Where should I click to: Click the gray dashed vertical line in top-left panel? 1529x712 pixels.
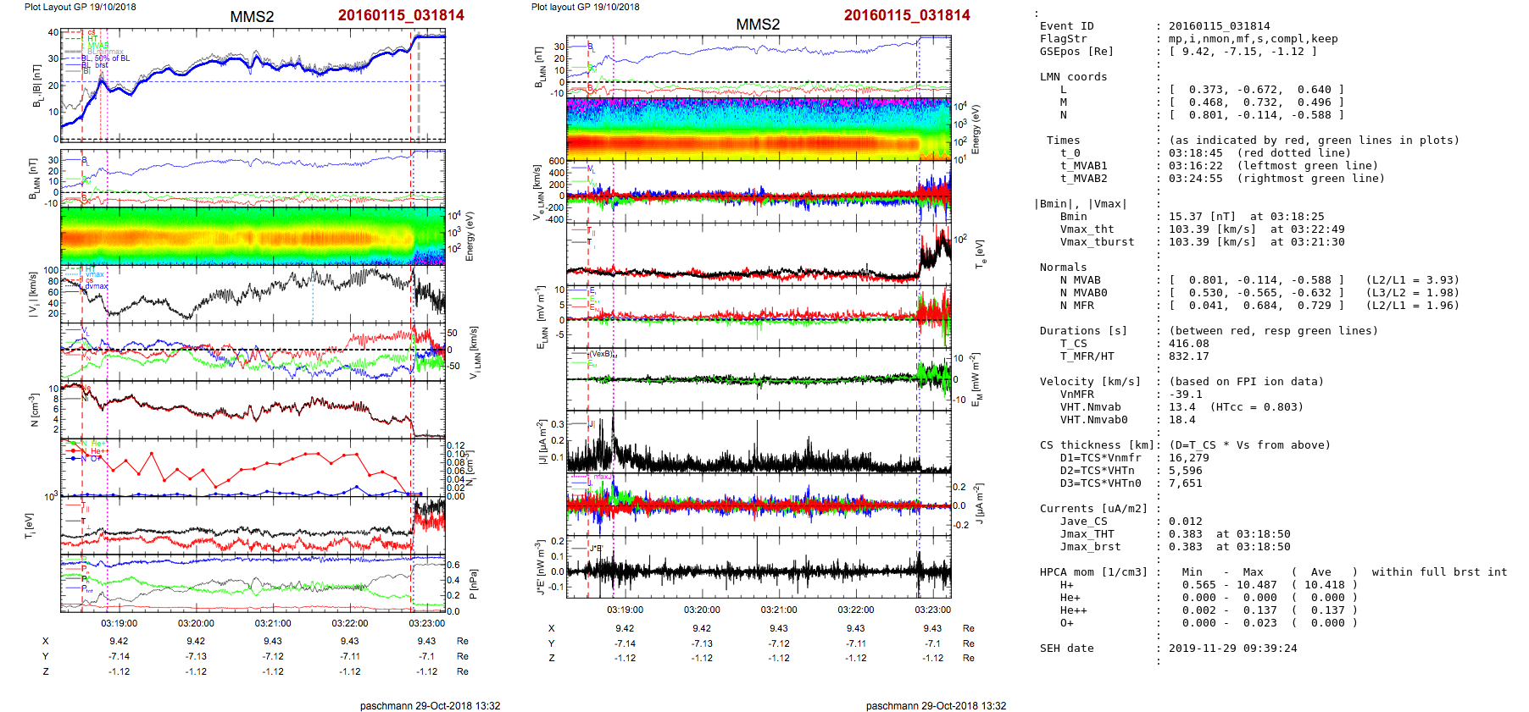(x=418, y=85)
